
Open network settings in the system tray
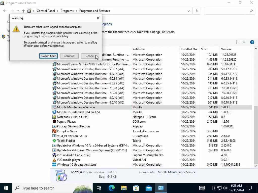click(219, 188)
